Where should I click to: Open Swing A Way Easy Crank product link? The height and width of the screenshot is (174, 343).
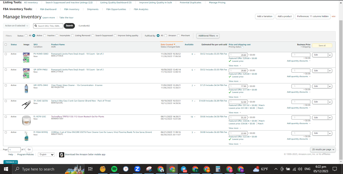point(81,101)
